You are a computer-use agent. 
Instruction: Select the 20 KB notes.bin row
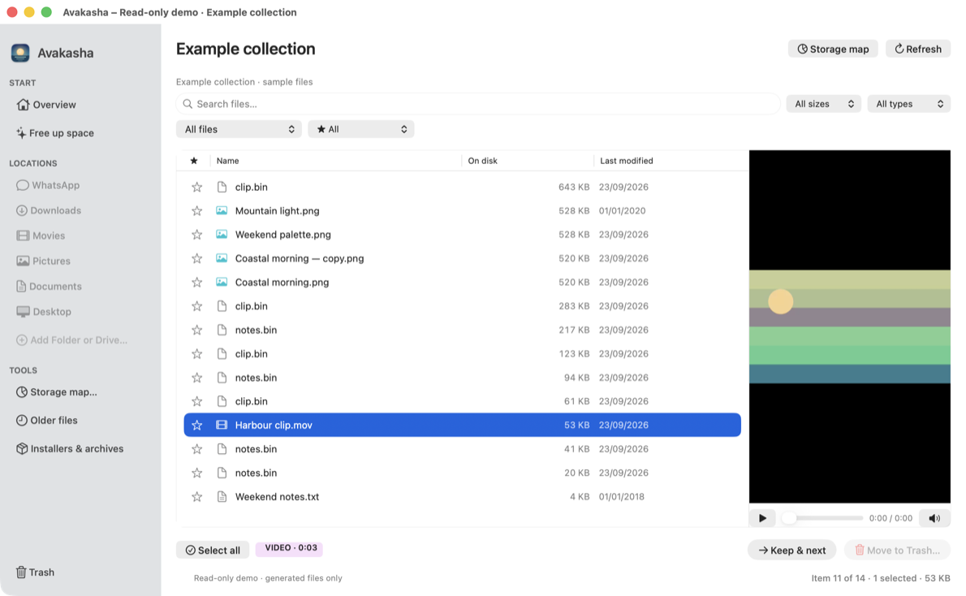pos(462,473)
